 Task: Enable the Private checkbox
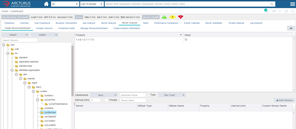click(106, 100)
